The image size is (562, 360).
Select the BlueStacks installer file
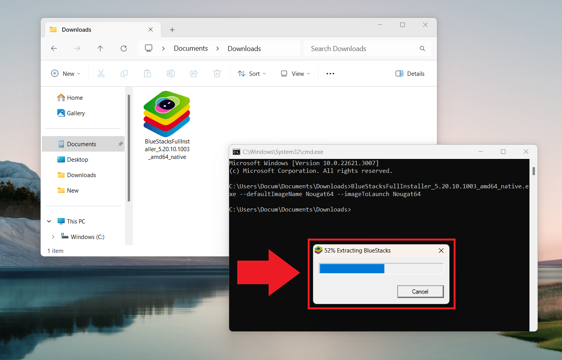coord(167,125)
